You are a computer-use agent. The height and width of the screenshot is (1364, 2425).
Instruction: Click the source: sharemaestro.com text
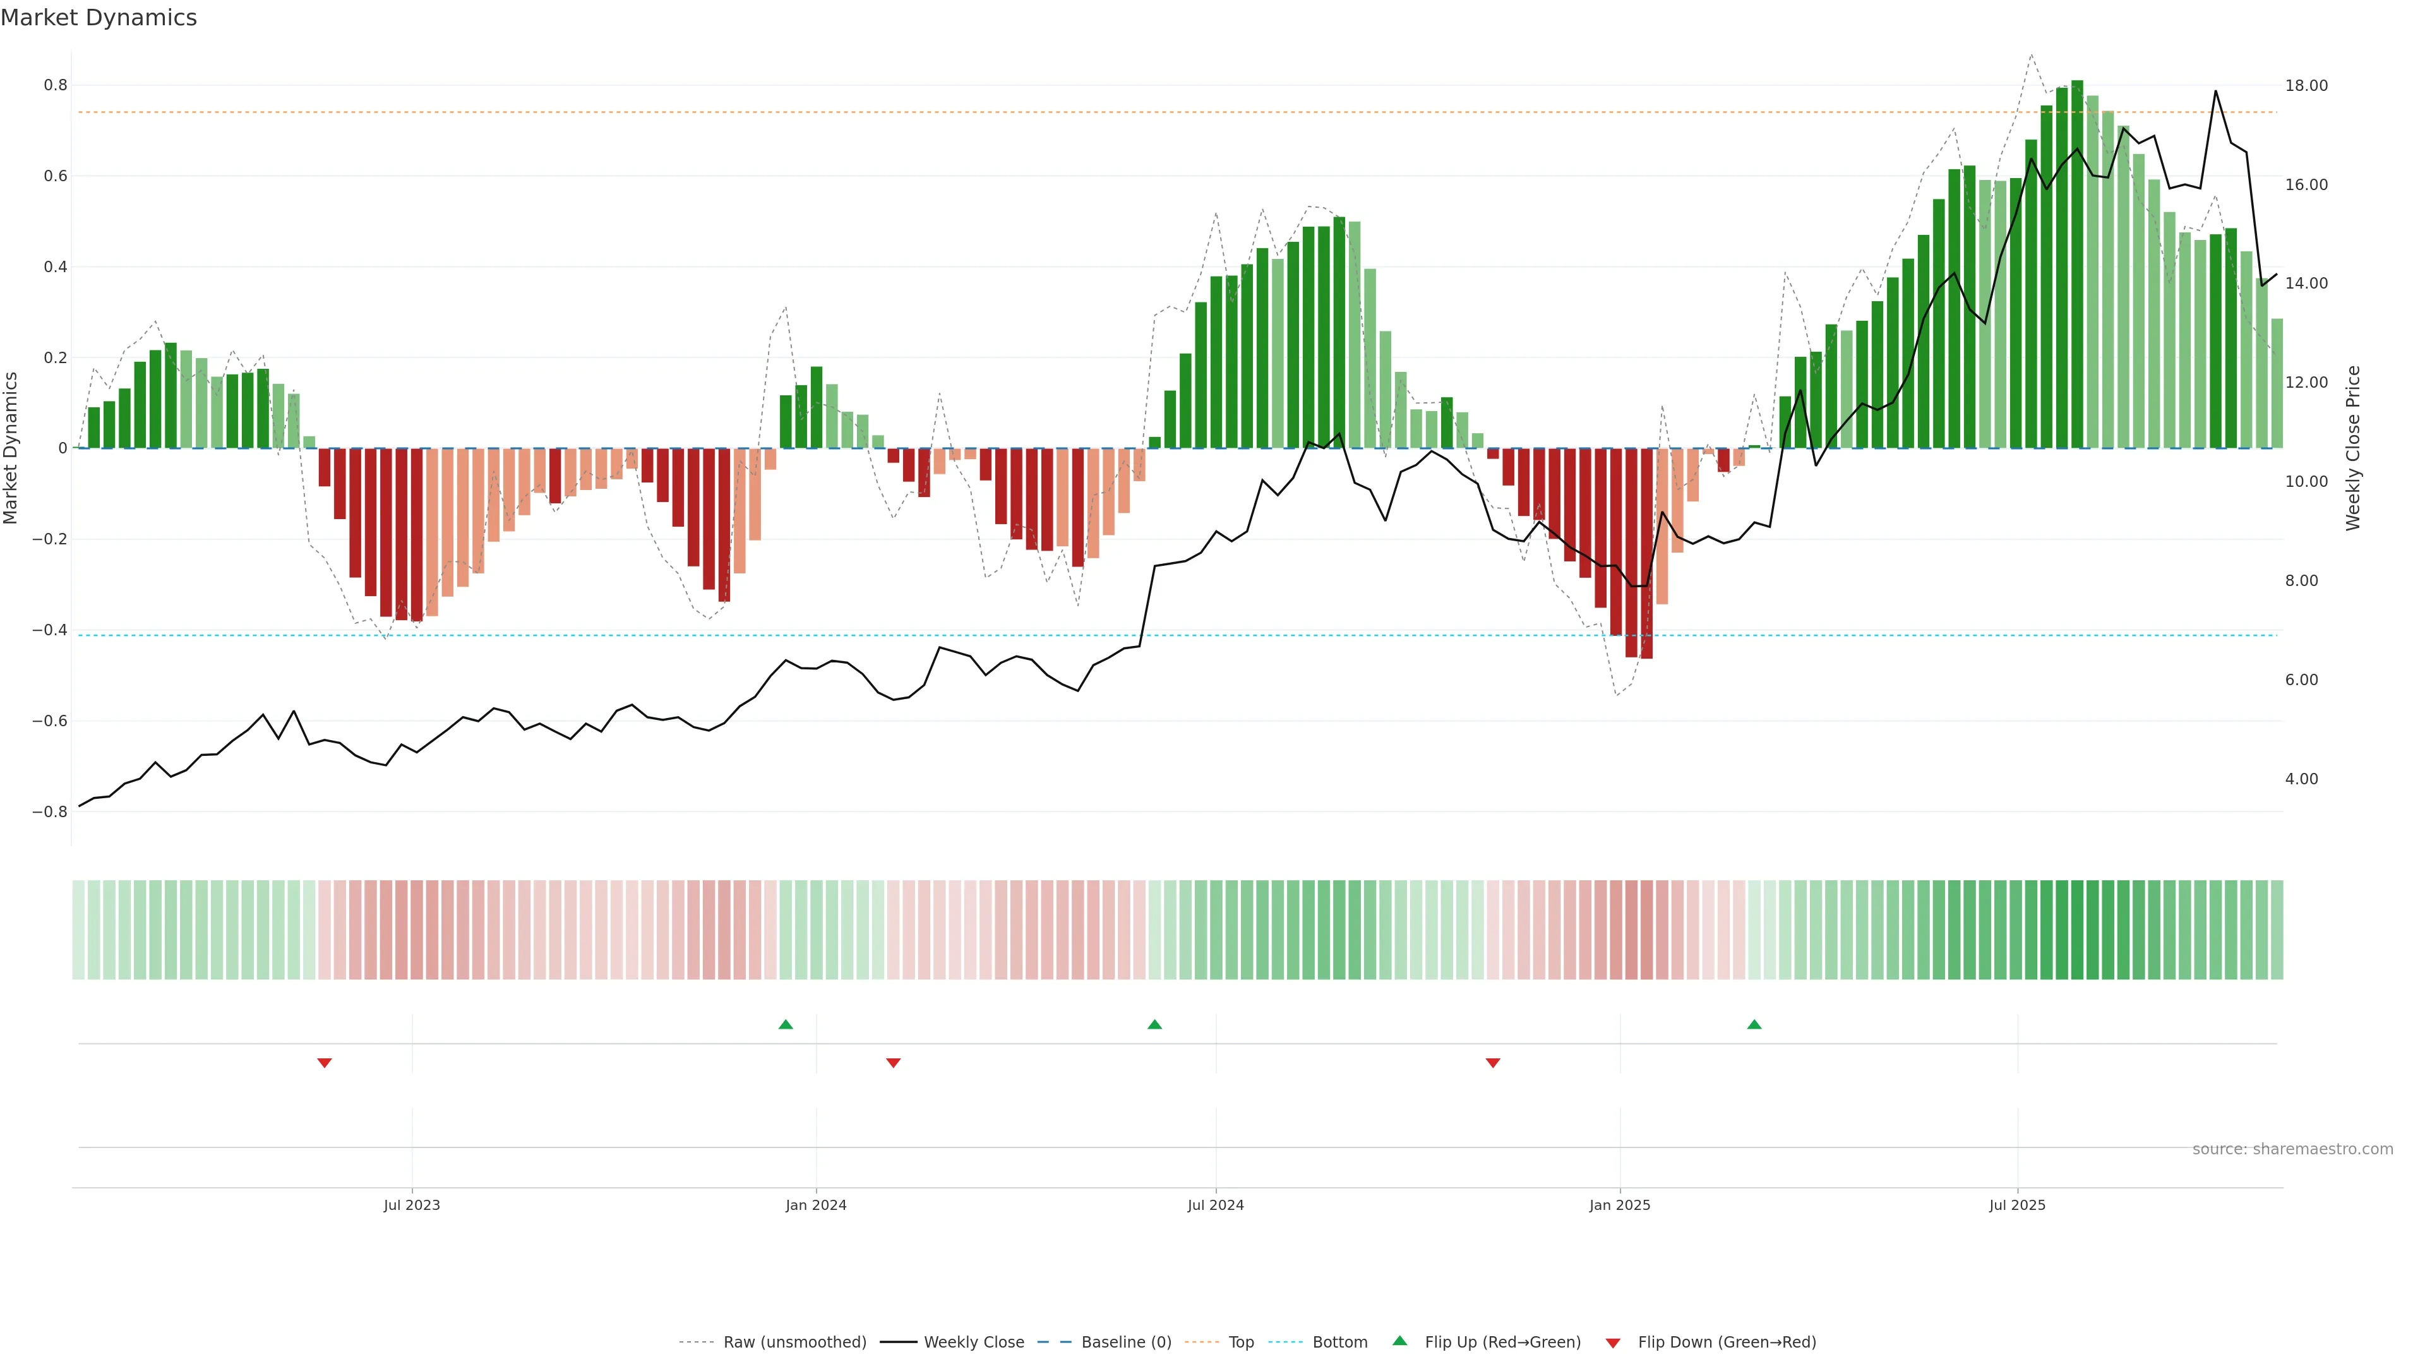pyautogui.click(x=2292, y=1149)
